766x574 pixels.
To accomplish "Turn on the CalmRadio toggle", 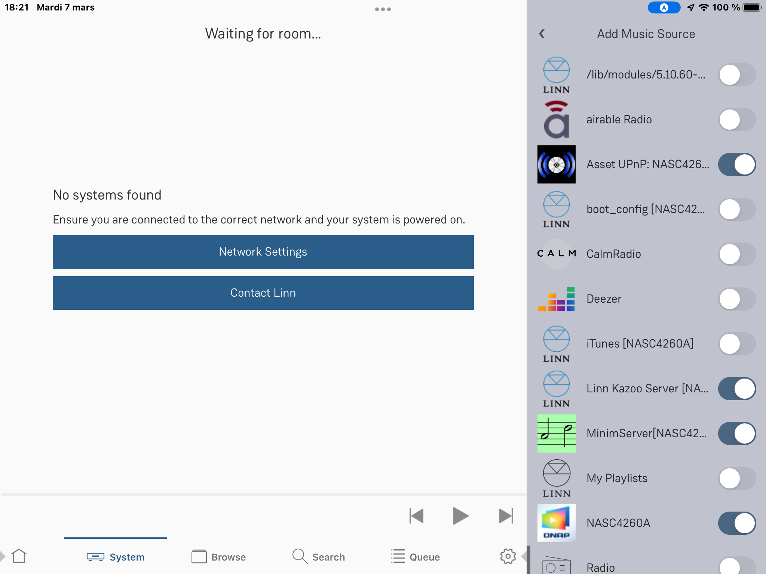I will [736, 254].
